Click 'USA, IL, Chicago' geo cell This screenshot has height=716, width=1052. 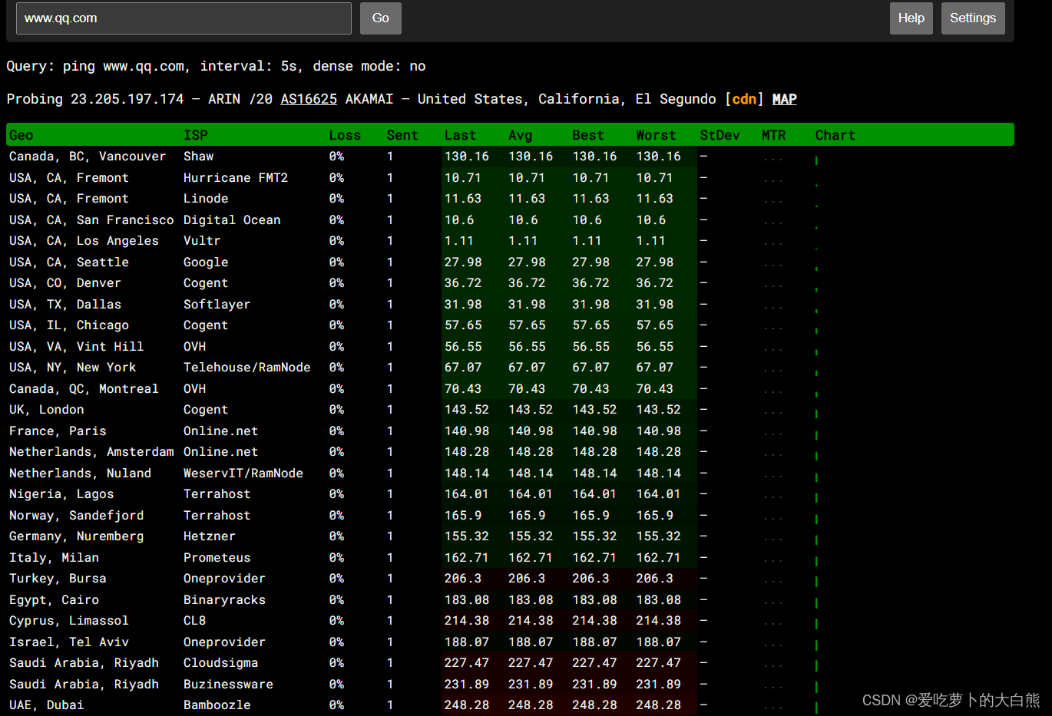69,325
